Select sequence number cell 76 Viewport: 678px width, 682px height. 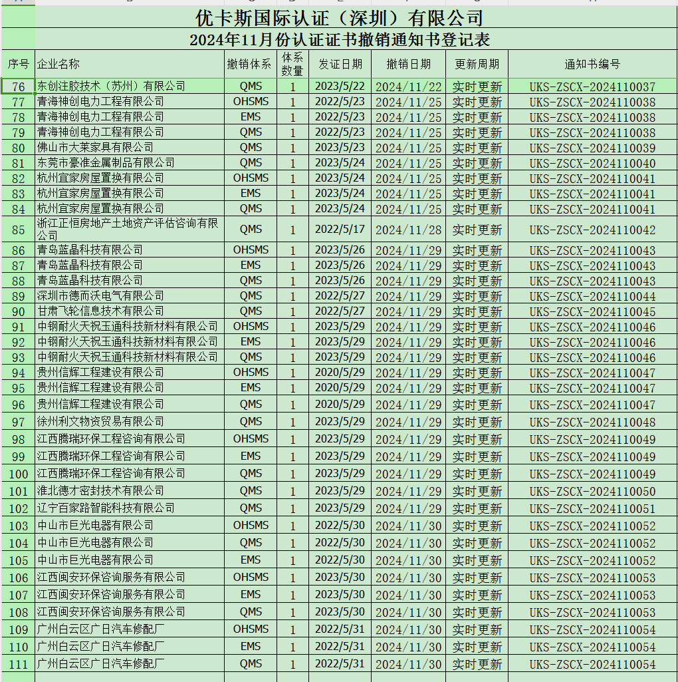(18, 86)
